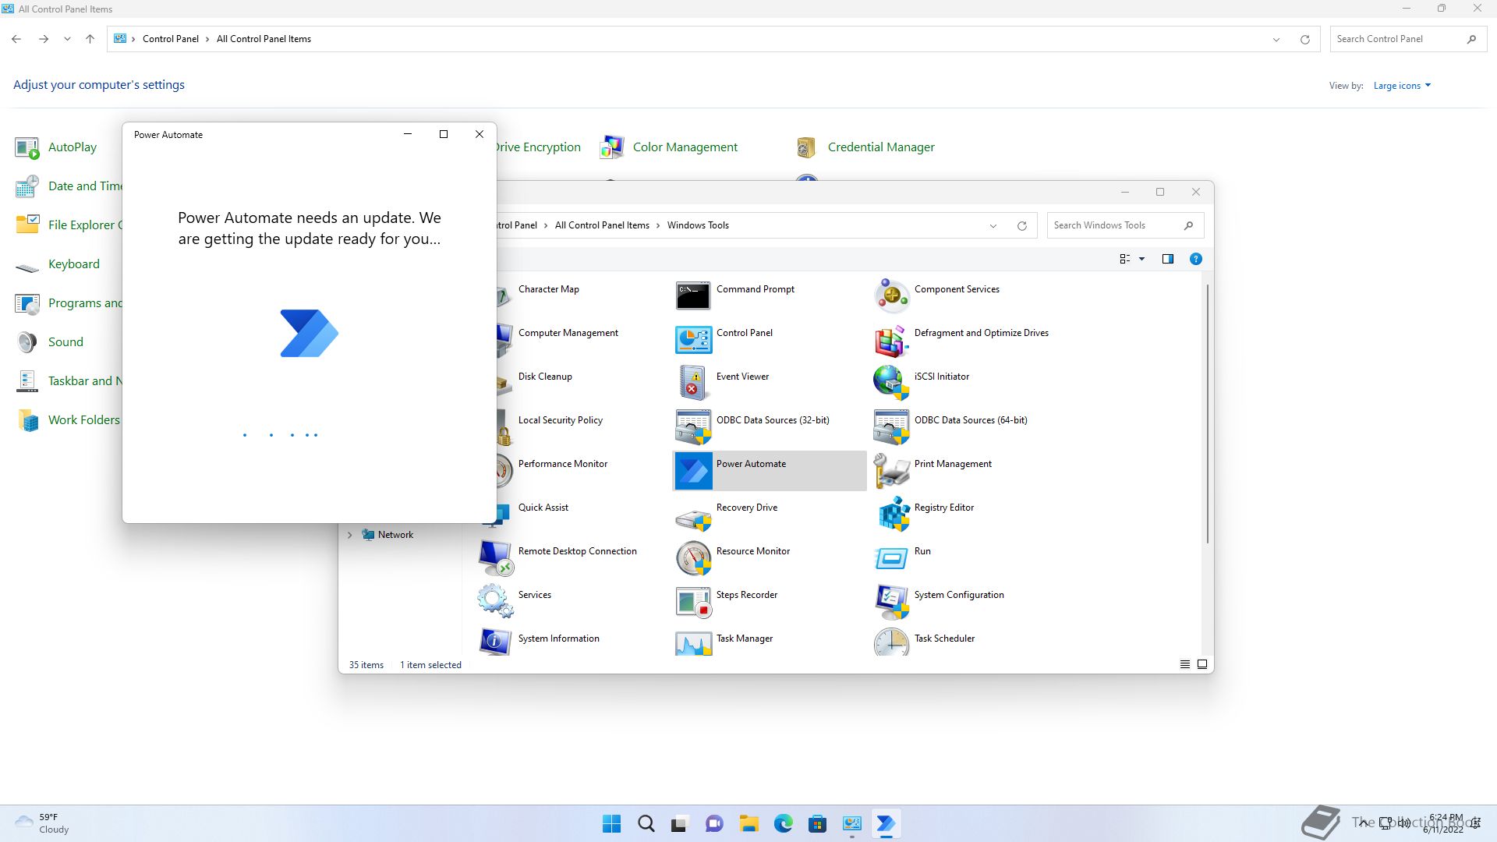Screen dimensions: 1497x842
Task: Click Windows Tools breadcrumb segment
Action: click(698, 225)
